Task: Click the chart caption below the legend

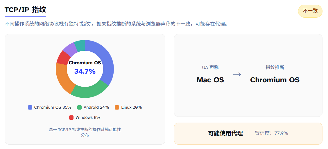Action: pyautogui.click(x=85, y=132)
